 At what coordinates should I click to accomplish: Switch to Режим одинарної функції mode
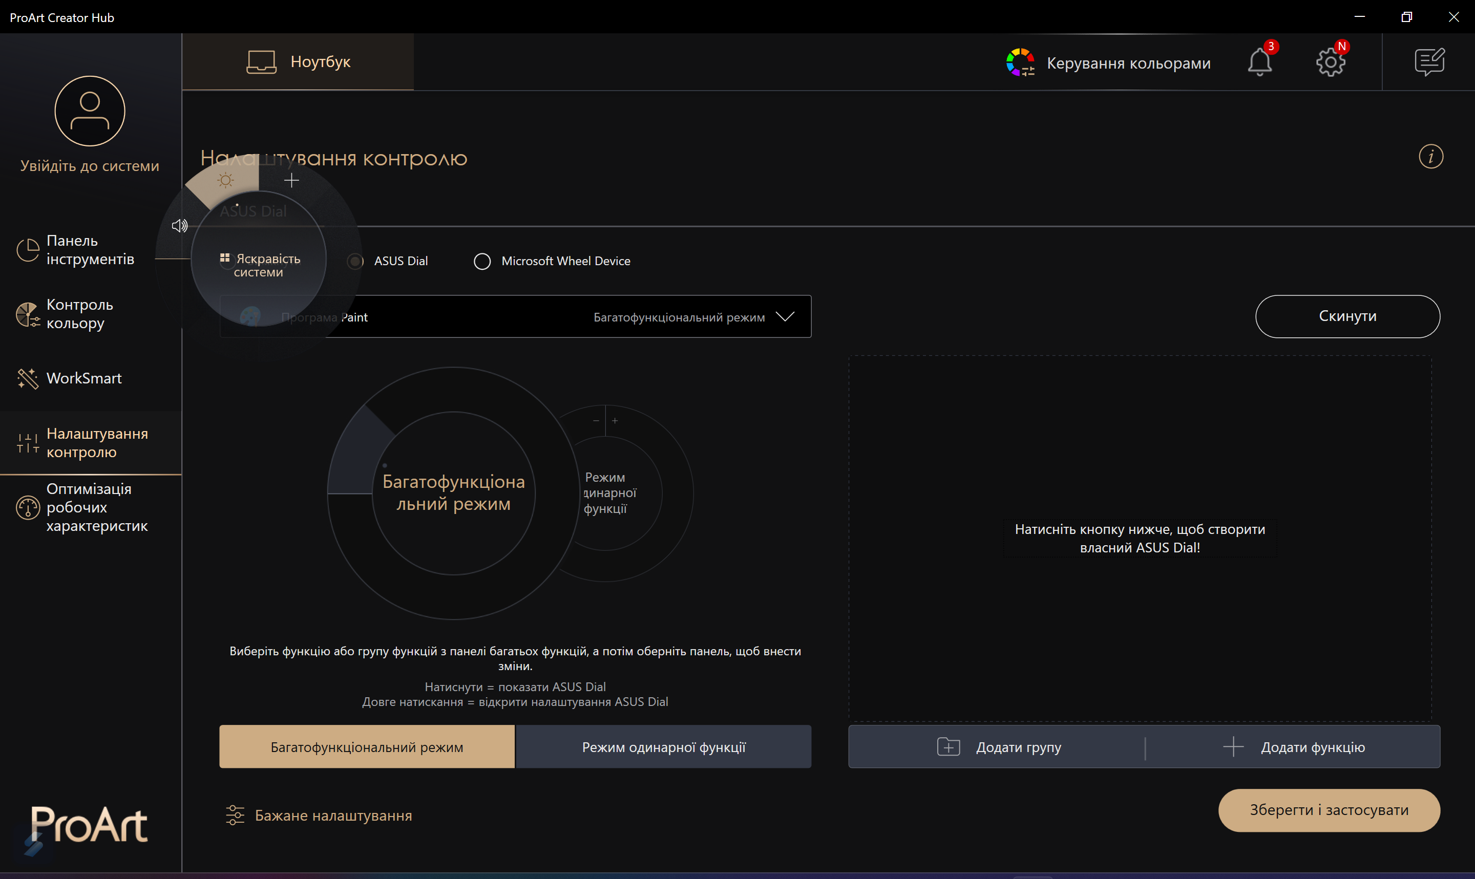coord(663,747)
